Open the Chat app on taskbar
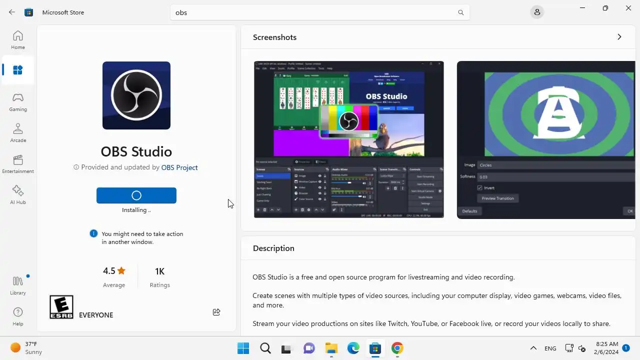This screenshot has height=360, width=640. 309,348
